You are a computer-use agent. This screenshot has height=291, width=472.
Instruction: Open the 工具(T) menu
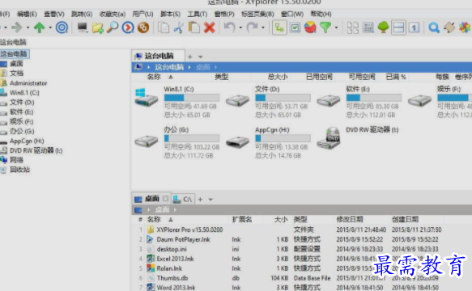click(198, 14)
